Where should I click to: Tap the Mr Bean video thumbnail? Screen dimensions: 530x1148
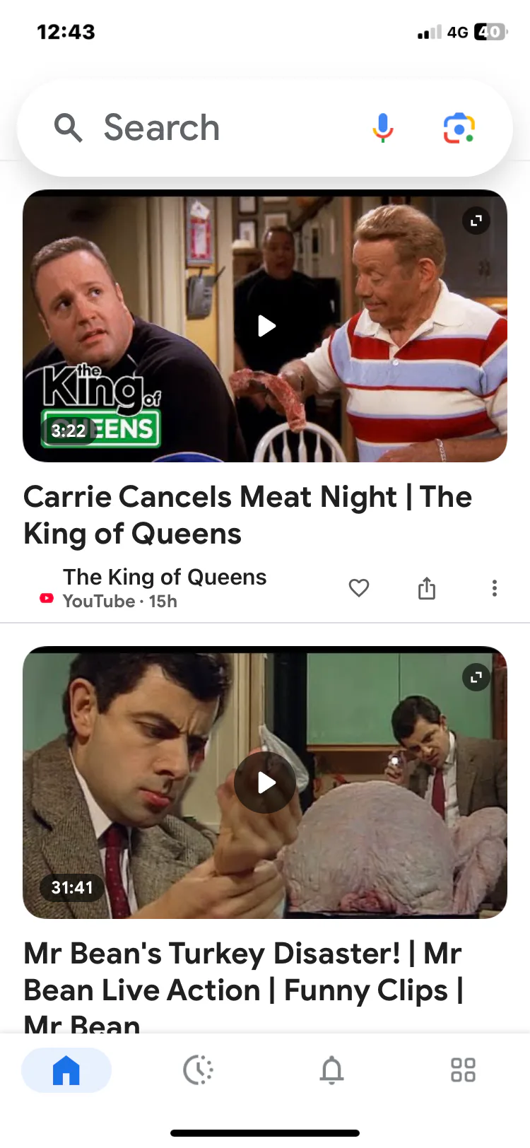click(265, 783)
